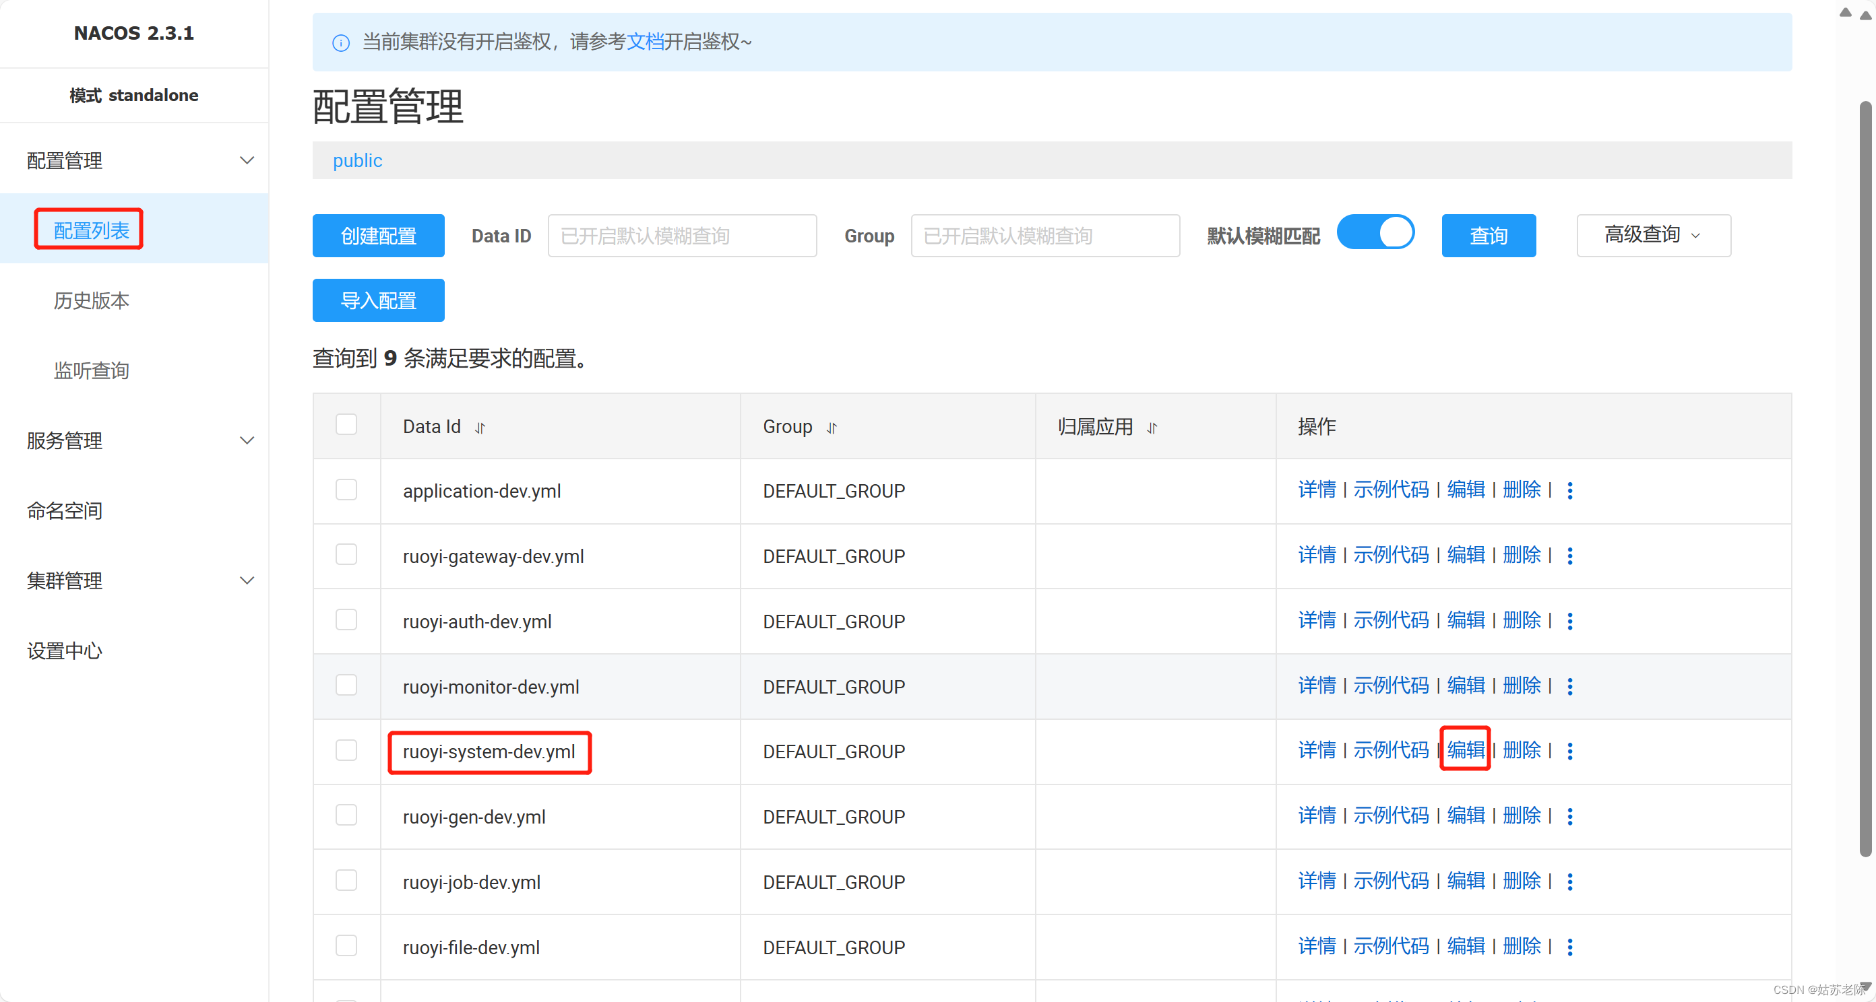Click 示例代码 for ruoyi-auth-dev.yml
The image size is (1876, 1002).
(x=1391, y=620)
